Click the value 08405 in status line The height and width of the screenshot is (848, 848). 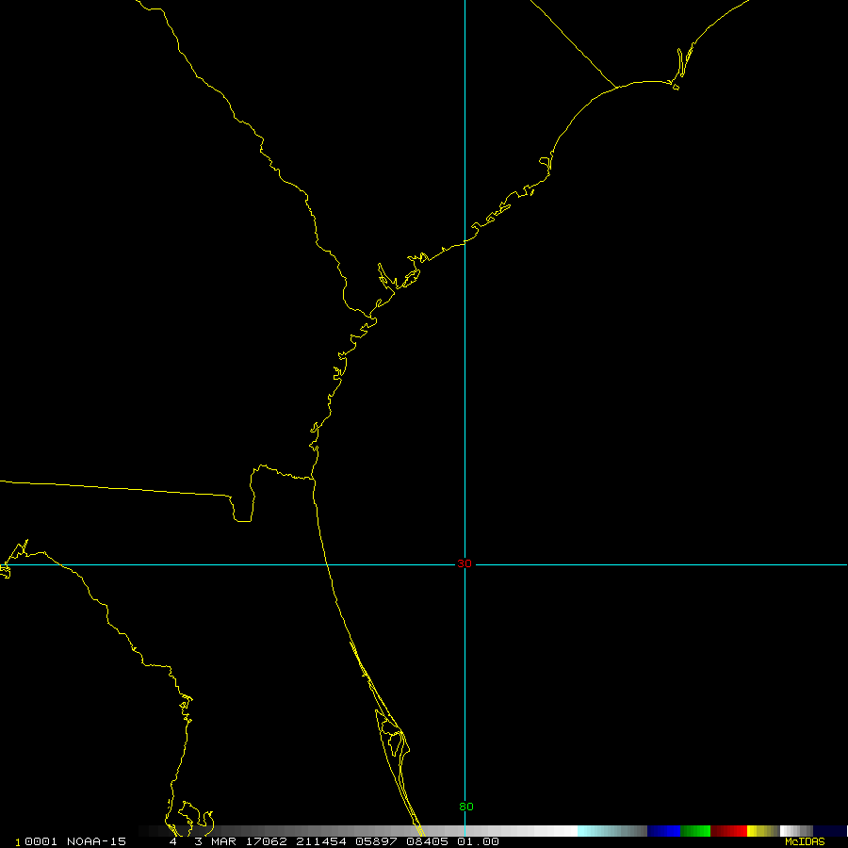click(x=427, y=841)
